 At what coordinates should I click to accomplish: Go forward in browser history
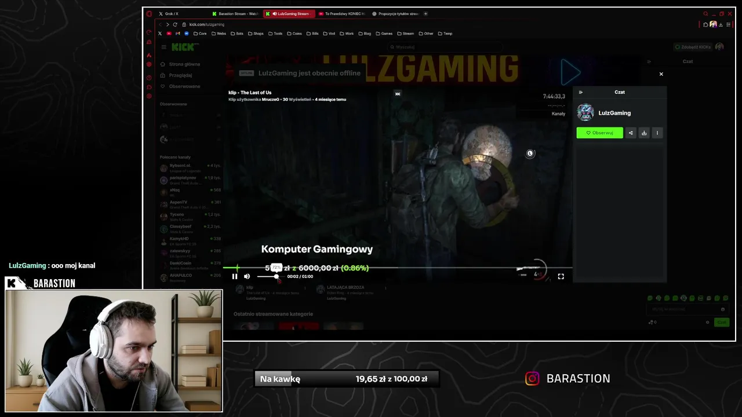(x=168, y=24)
